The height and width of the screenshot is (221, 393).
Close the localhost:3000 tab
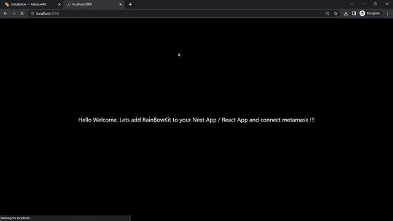point(120,4)
